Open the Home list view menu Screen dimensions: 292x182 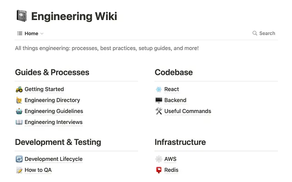tap(30, 34)
